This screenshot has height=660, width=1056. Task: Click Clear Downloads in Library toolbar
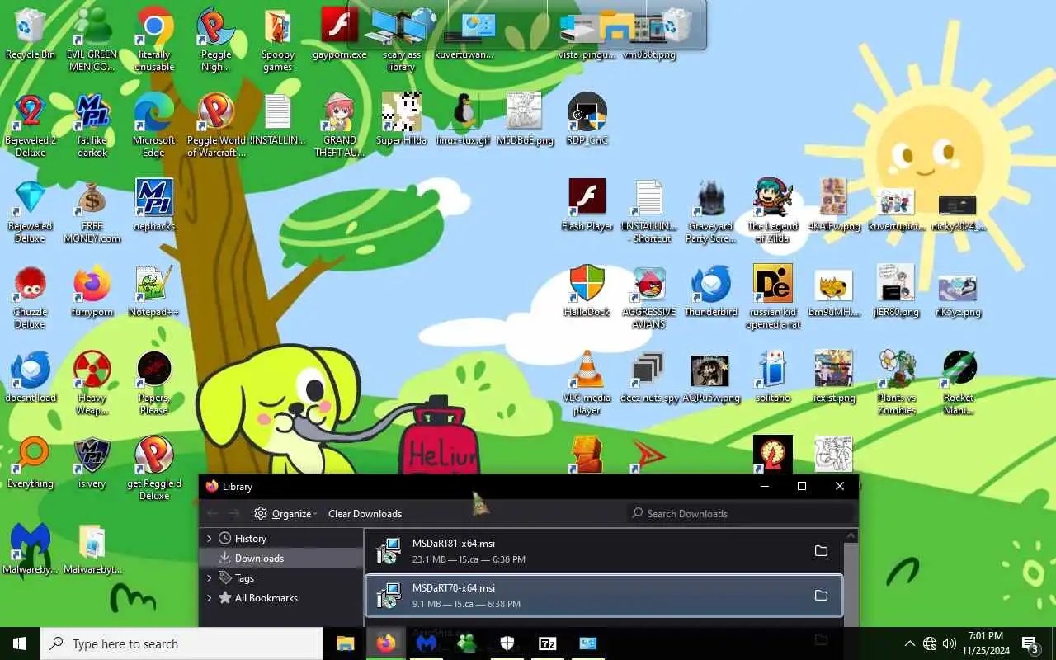coord(365,513)
